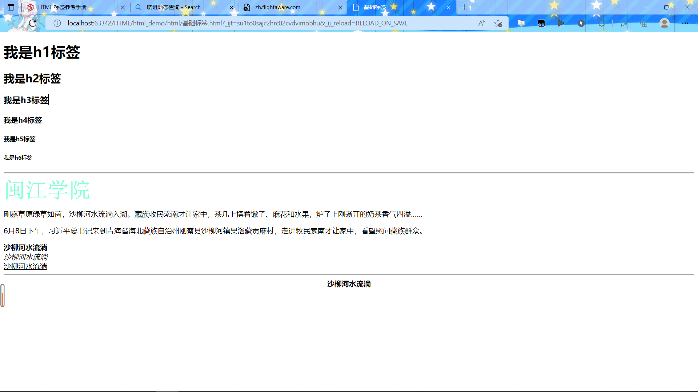698x392 pixels.
Task: Click the folder download extension icon
Action: tap(521, 23)
